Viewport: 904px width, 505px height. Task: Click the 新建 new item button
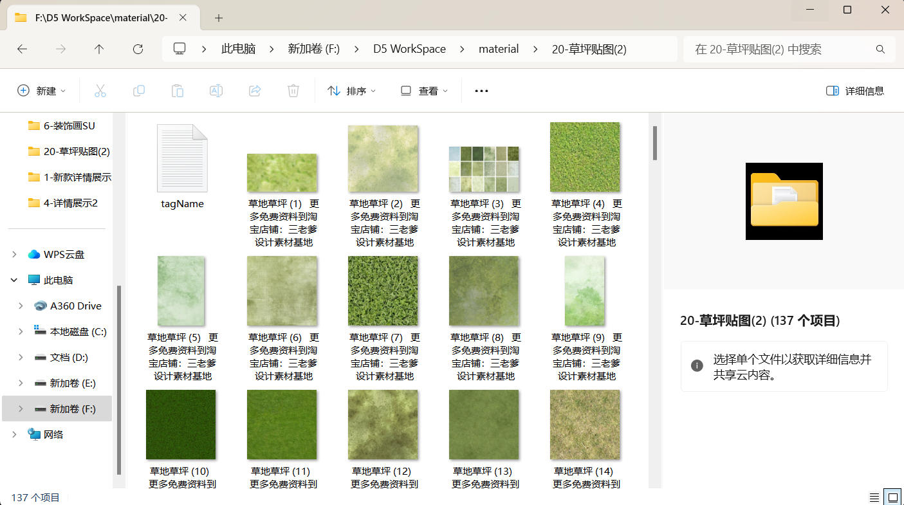click(41, 91)
